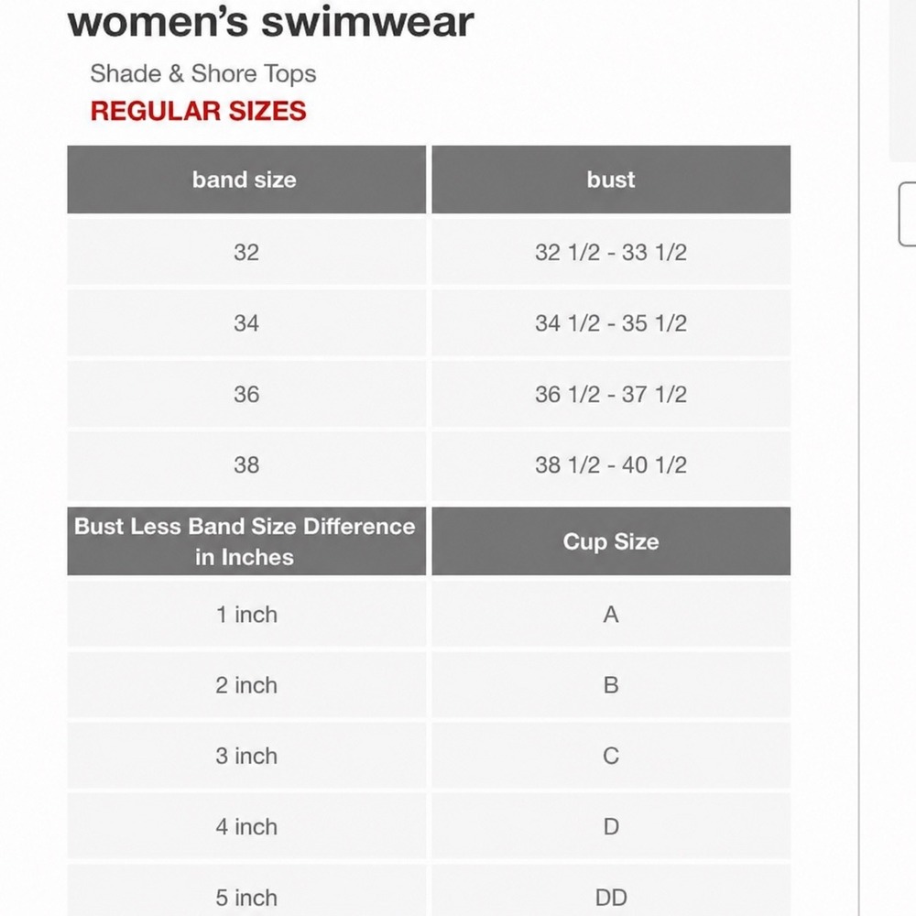
Task: Select the '1 inch' row cell
Action: pos(245,614)
